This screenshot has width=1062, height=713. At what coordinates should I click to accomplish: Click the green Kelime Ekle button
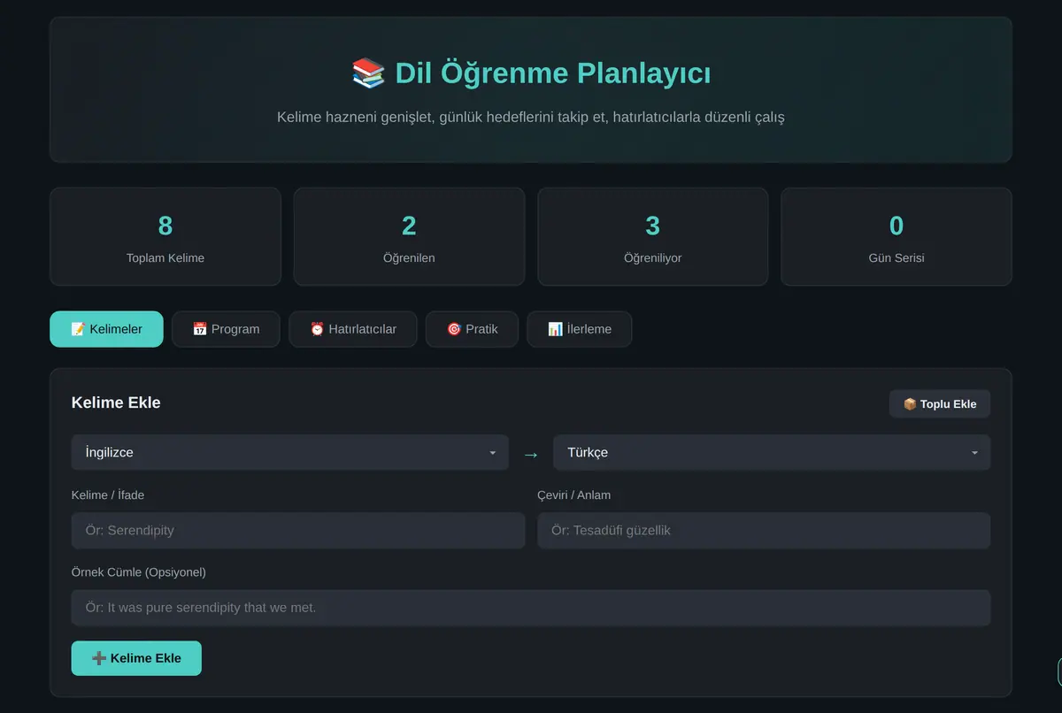click(136, 658)
